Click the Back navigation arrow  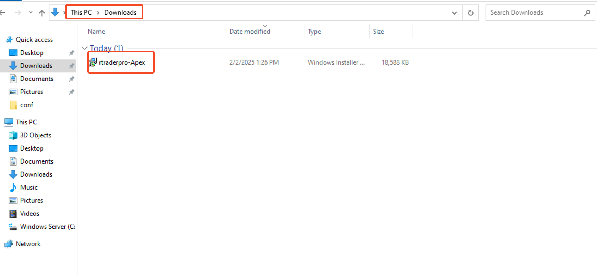click(3, 12)
